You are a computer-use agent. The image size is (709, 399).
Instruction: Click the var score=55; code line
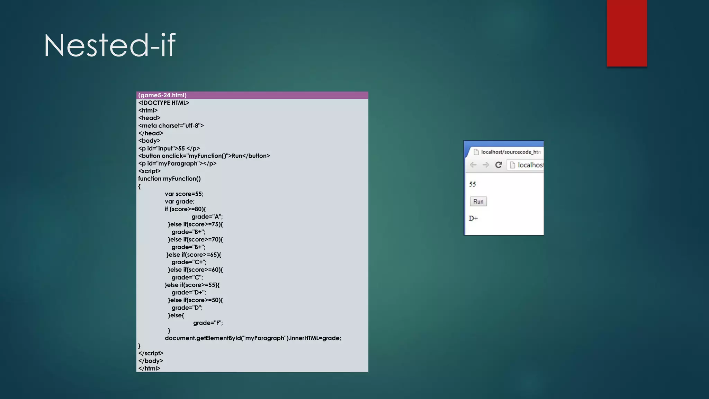coord(184,194)
